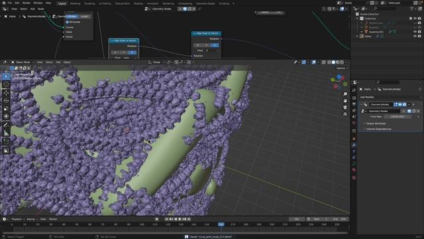This screenshot has width=424, height=239.
Task: Select the Select Box tool in viewport toolbar
Action: click(6, 77)
